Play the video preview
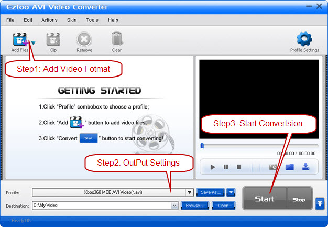The image size is (328, 227). (x=213, y=167)
